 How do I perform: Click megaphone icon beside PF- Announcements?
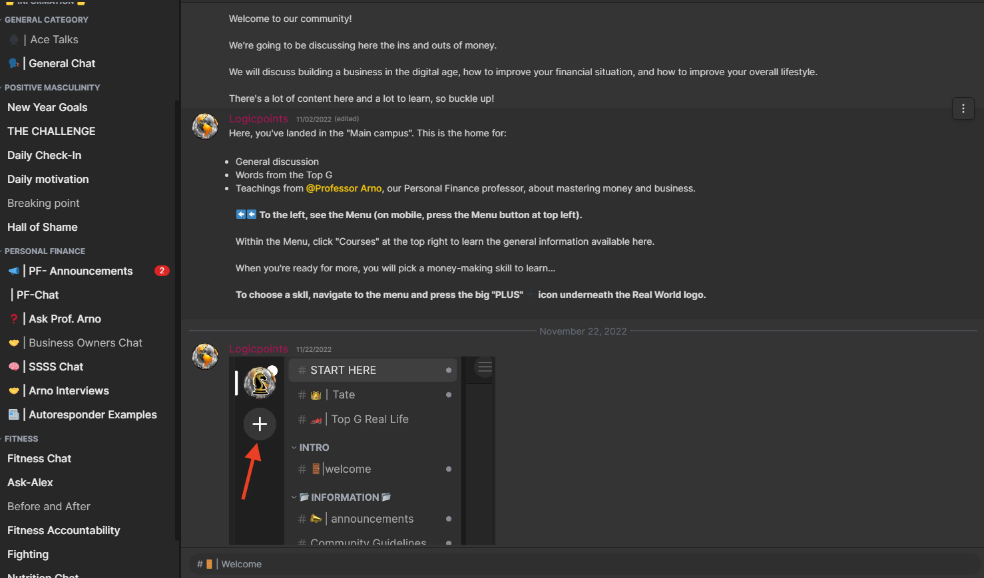point(13,271)
